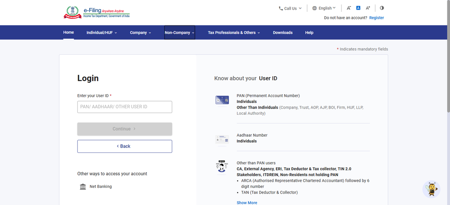Expand Tax Professionals & Others menu
450x205 pixels.
[234, 32]
